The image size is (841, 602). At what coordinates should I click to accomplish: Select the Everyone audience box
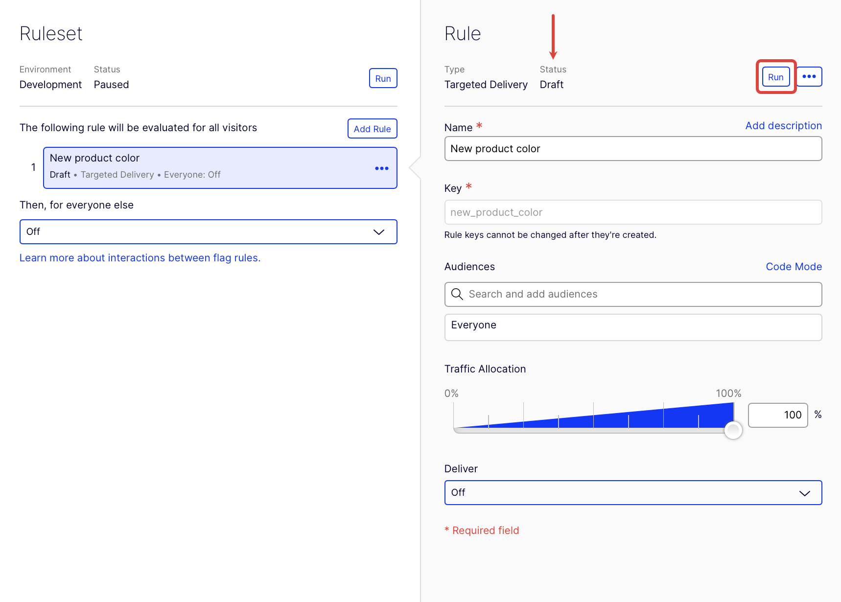tap(632, 326)
